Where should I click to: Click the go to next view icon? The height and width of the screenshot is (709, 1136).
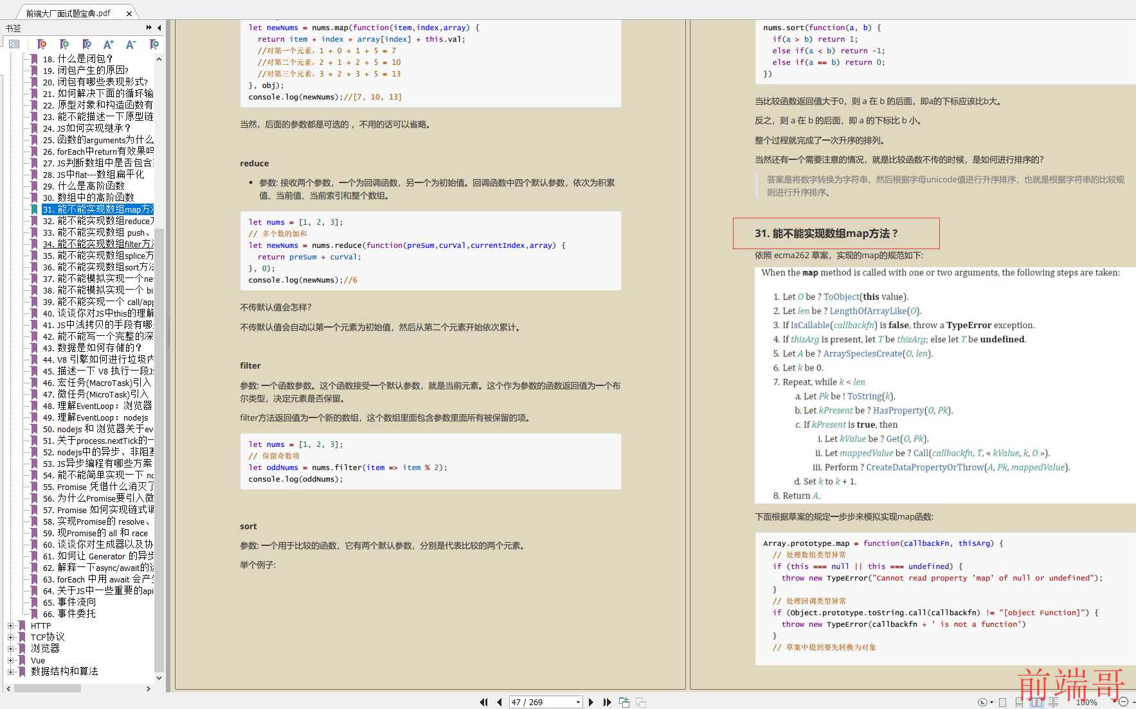pos(641,702)
